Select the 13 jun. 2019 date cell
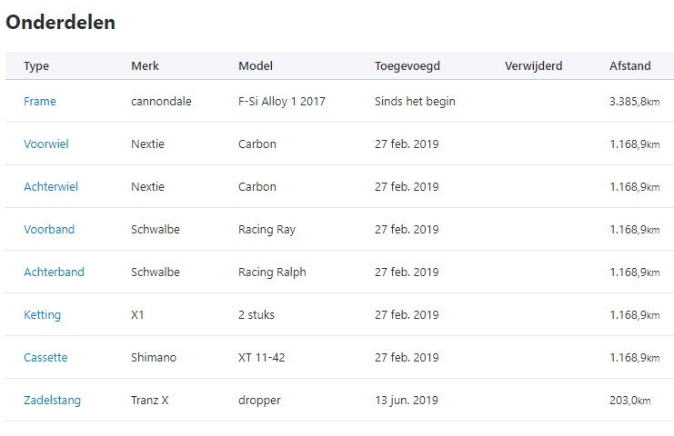Screen dimensions: 674x436 (x=407, y=401)
